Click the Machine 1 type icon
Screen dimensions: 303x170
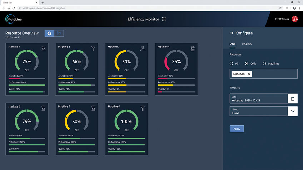[44, 48]
